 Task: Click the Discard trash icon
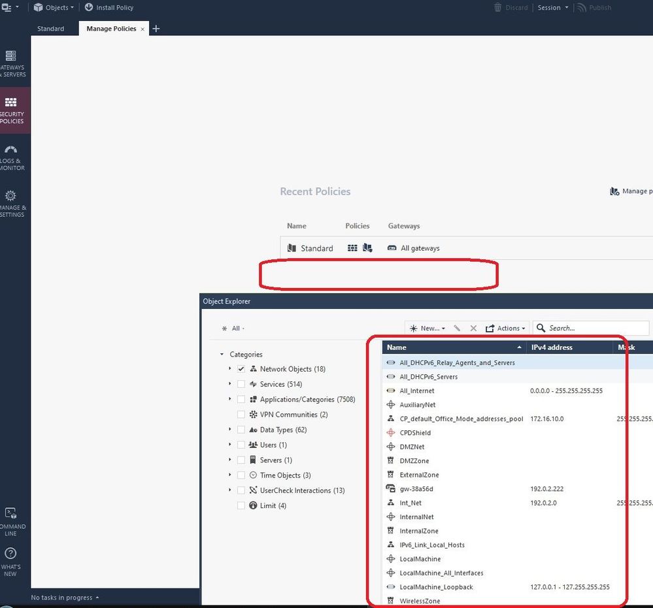497,7
